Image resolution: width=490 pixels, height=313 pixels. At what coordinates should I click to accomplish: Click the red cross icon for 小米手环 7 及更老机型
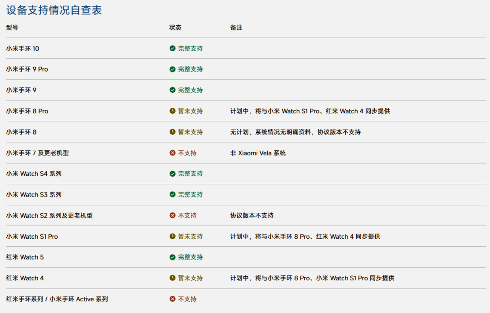172,153
